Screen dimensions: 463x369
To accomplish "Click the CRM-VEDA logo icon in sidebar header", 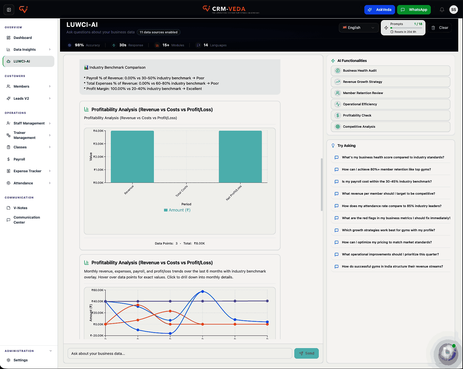I will coord(23,10).
